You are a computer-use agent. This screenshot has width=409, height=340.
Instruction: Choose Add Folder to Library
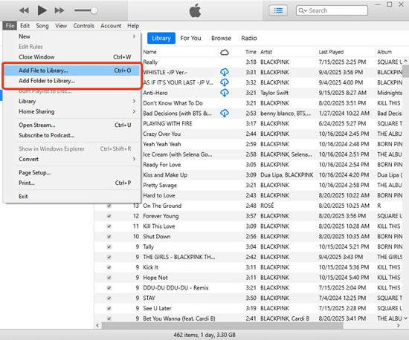coord(72,81)
